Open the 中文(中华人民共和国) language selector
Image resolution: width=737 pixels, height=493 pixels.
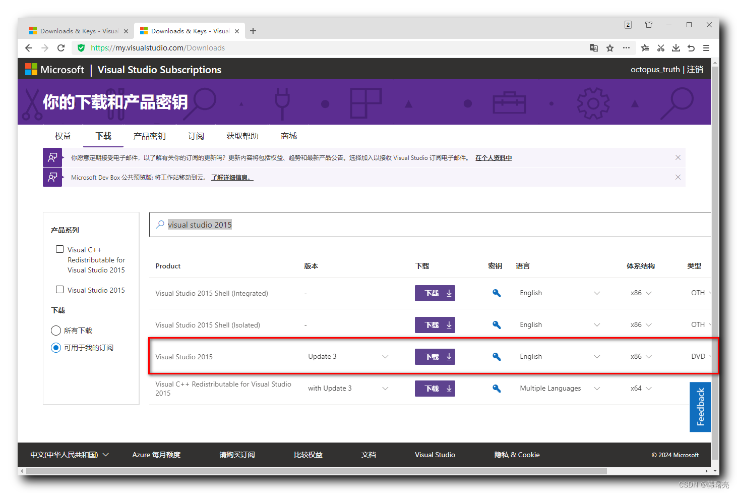coord(70,455)
